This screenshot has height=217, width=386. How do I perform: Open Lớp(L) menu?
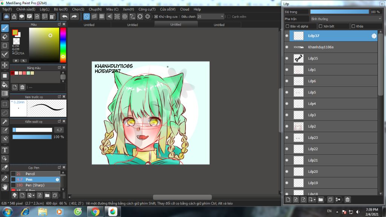44,9
